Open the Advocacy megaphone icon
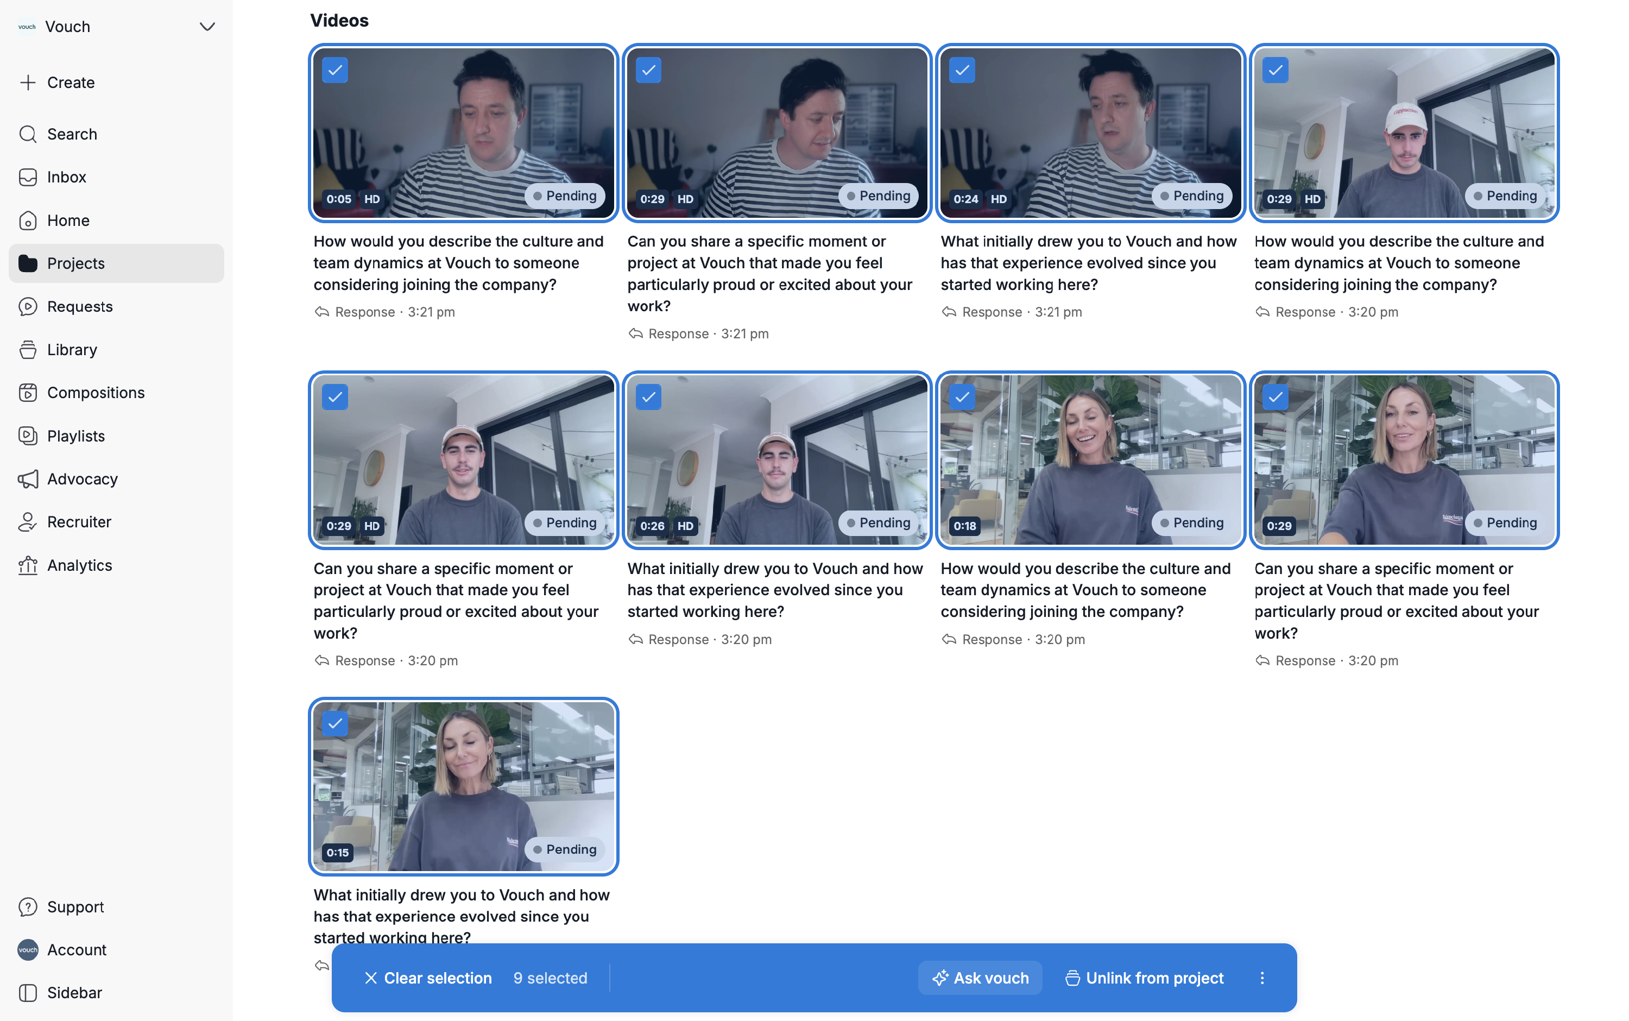 click(28, 479)
